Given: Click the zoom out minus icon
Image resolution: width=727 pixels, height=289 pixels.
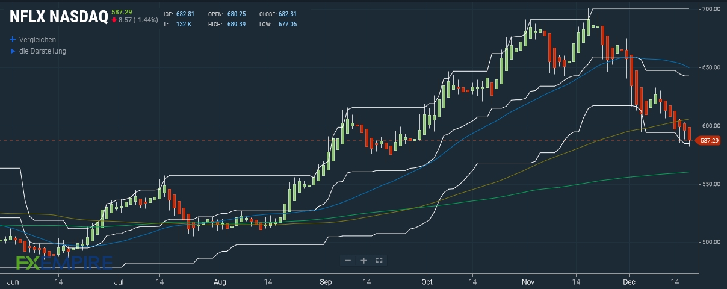Looking at the screenshot, I should click(347, 260).
